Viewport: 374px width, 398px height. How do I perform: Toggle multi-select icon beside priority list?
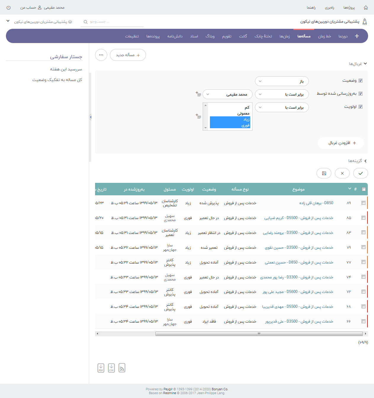click(x=198, y=116)
